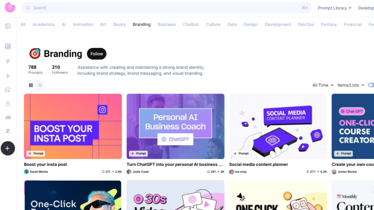Click the black plus create button
Viewport: 374px width, 210px height.
tap(8, 148)
